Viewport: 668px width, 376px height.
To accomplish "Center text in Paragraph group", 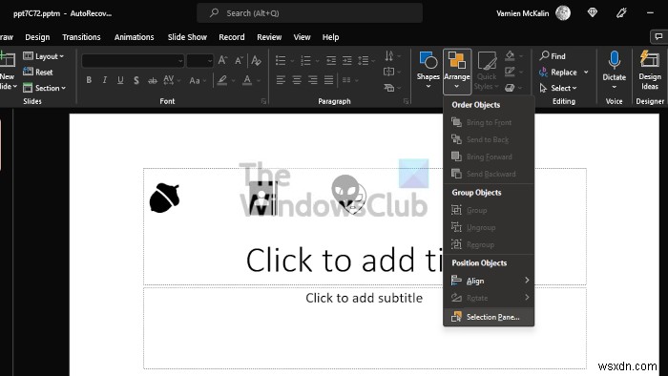I will (x=297, y=79).
